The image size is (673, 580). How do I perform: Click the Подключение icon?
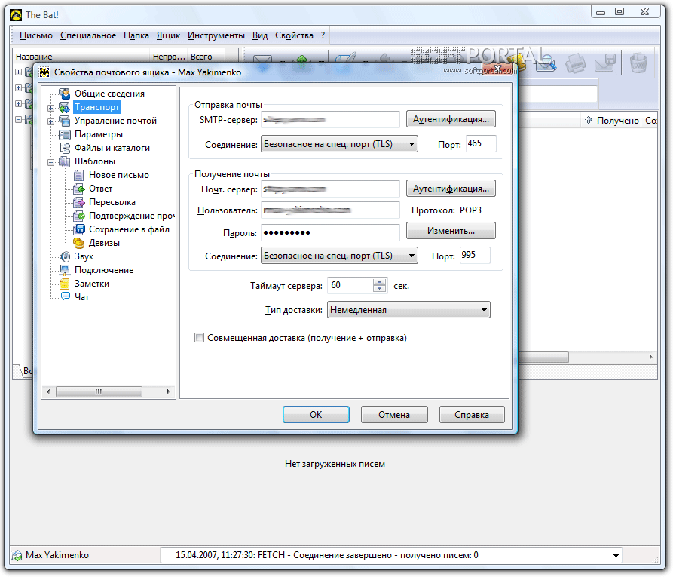(x=64, y=270)
